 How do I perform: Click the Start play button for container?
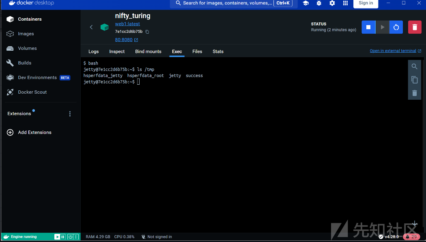tap(383, 27)
